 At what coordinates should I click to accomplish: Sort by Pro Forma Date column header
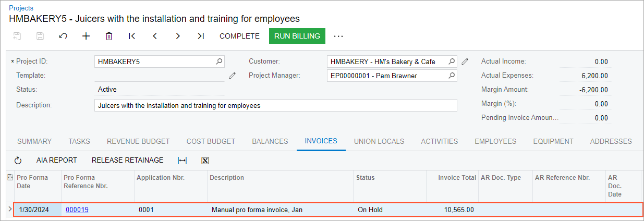[x=38, y=185]
